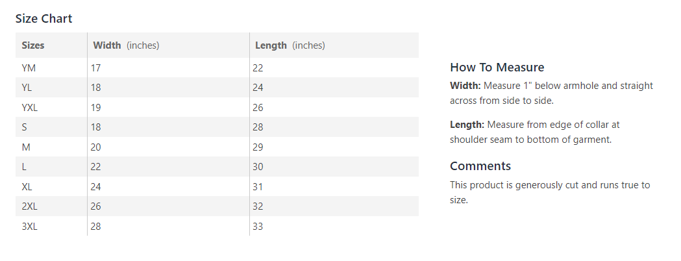Click the How To Measure heading
The height and width of the screenshot is (261, 681).
click(497, 68)
